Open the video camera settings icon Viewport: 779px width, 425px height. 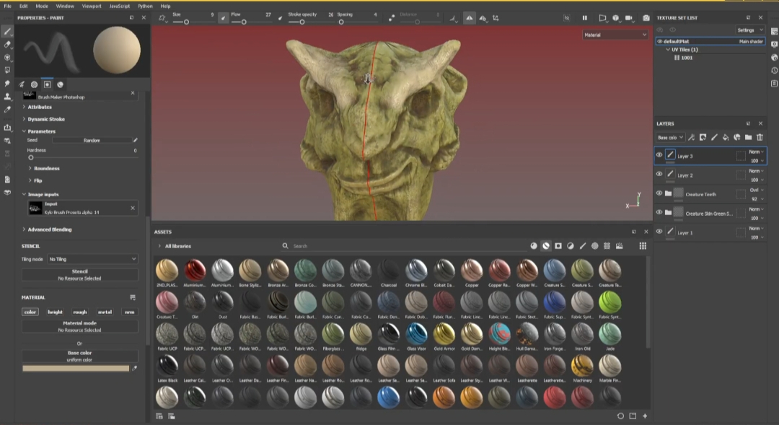click(629, 18)
